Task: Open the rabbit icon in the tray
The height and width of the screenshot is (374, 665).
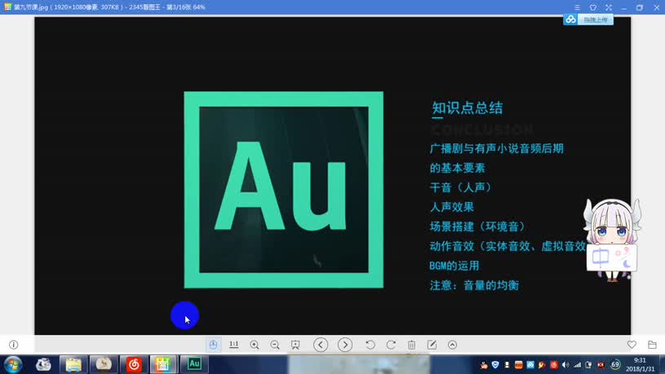Action: point(484,365)
